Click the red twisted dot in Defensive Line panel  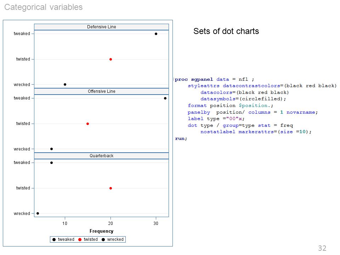pos(110,59)
